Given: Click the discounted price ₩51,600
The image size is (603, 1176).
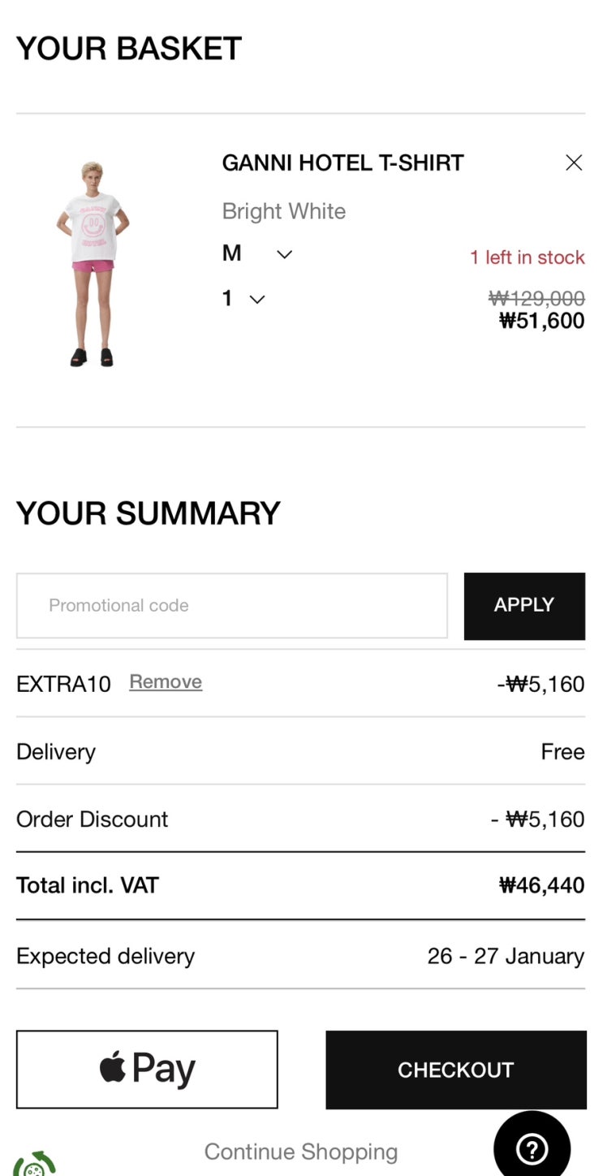Looking at the screenshot, I should click(x=541, y=322).
